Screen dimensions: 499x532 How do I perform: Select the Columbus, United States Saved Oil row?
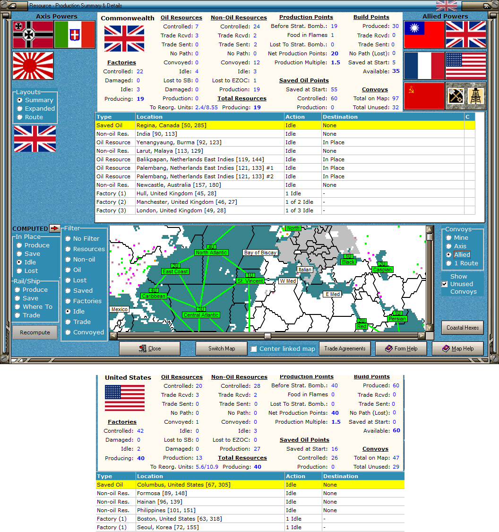click(250, 485)
